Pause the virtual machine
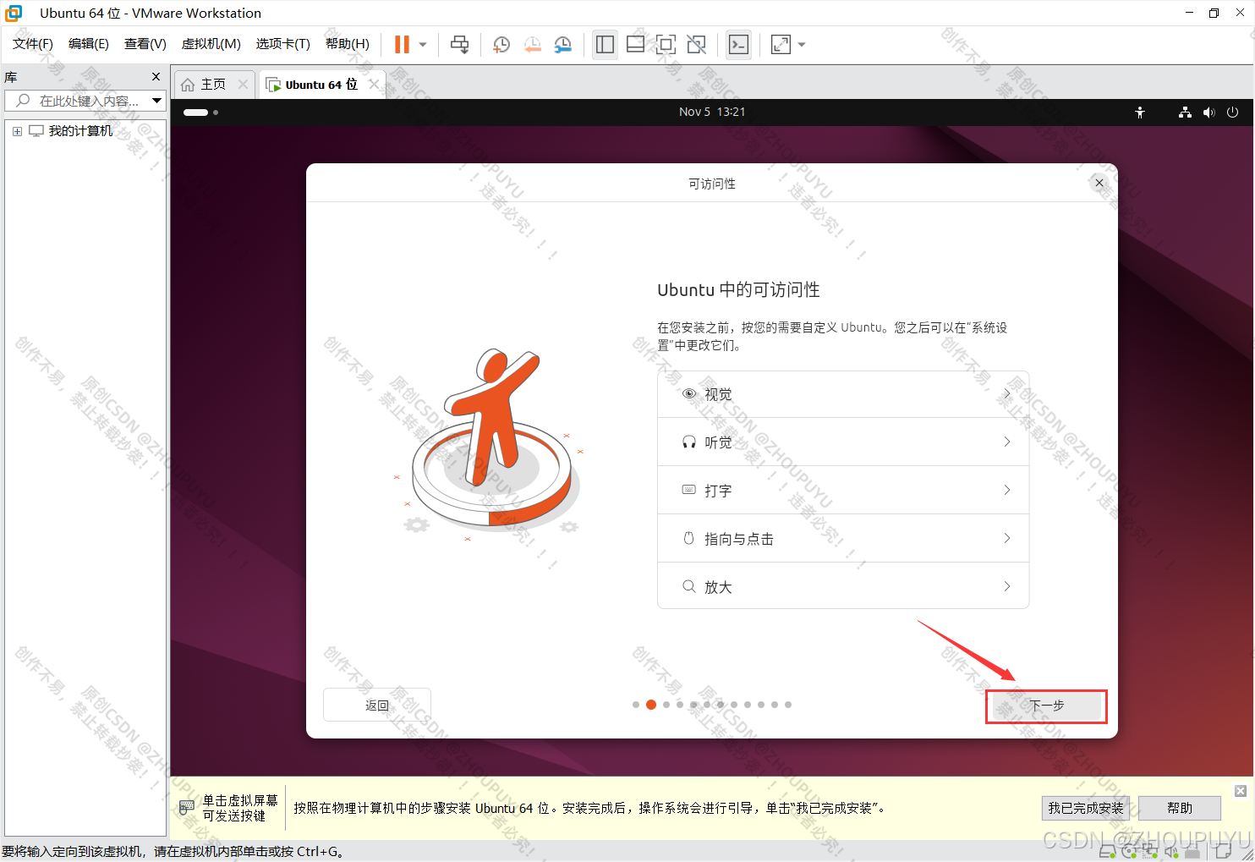The image size is (1255, 862). coord(402,44)
